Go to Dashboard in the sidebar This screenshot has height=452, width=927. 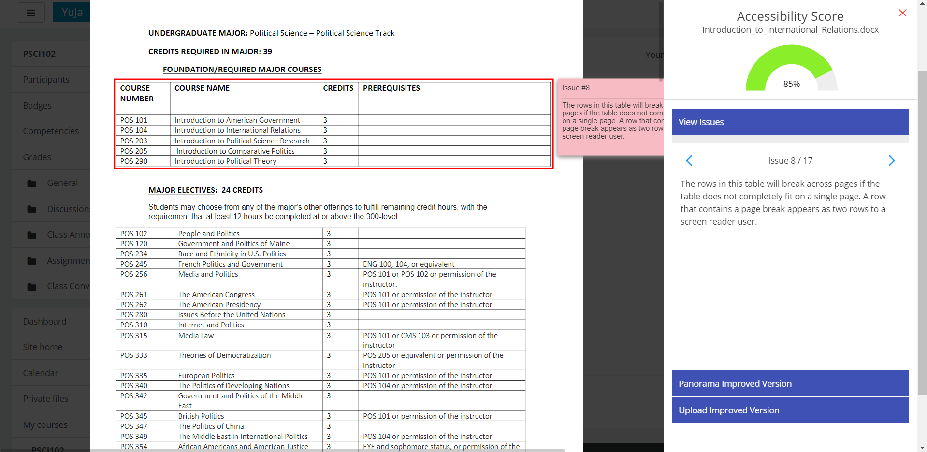click(x=44, y=321)
